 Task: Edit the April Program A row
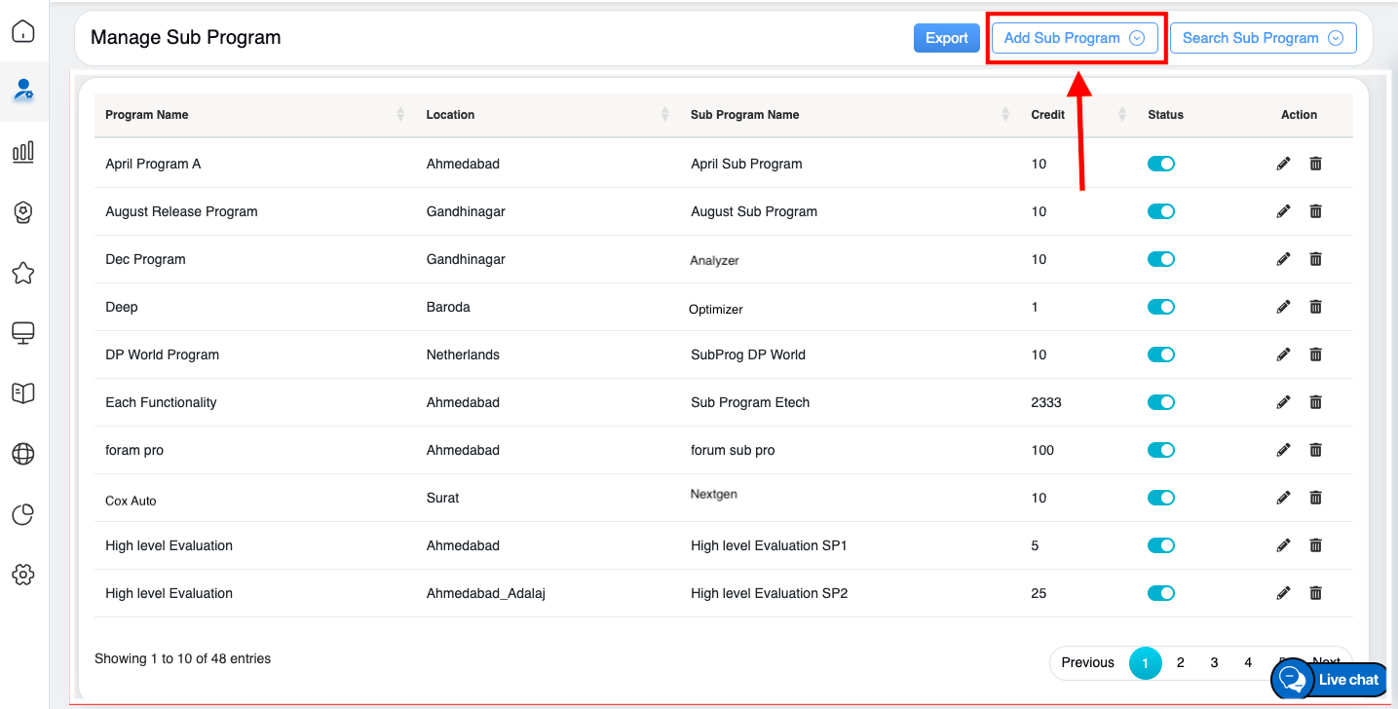[x=1283, y=164]
